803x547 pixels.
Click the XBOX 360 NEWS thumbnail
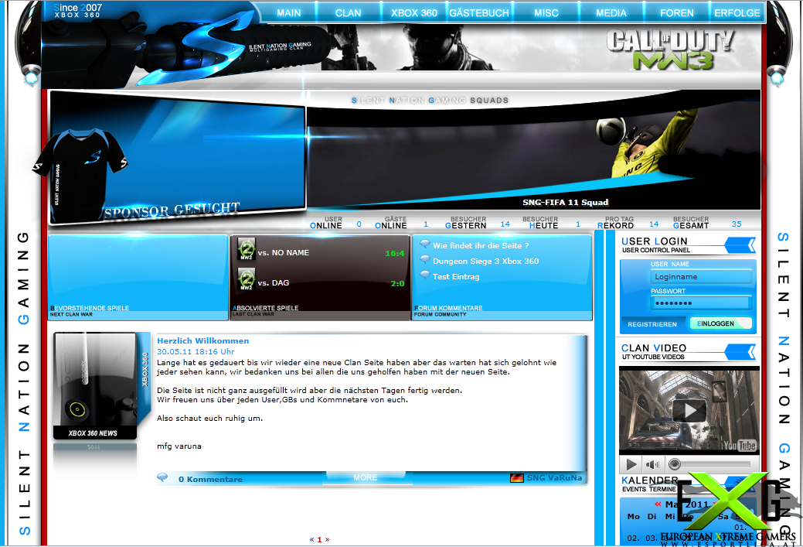(x=95, y=386)
